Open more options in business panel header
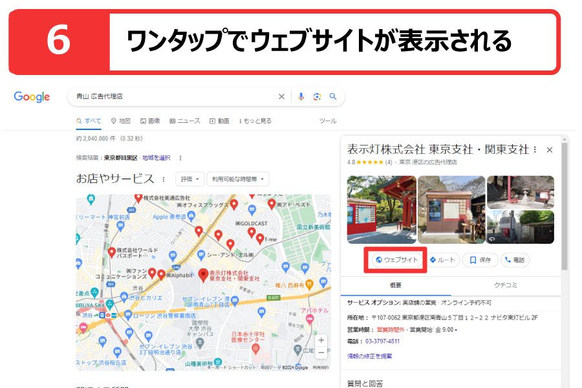582x388 pixels. [535, 149]
